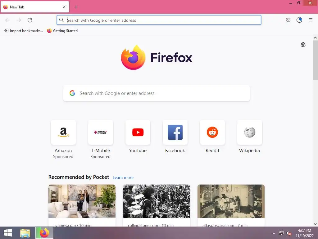This screenshot has width=318, height=239.
Task: Click the page scrollbar down arrow
Action: click(315, 224)
